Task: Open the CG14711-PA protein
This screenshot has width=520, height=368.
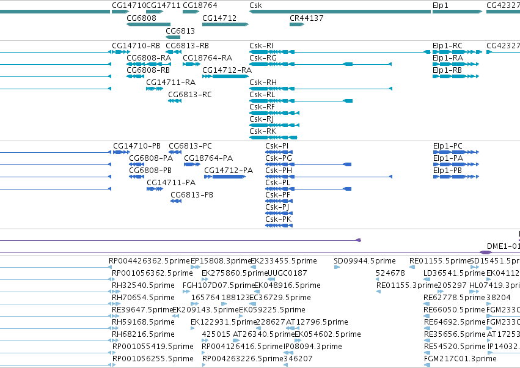Action: point(155,189)
